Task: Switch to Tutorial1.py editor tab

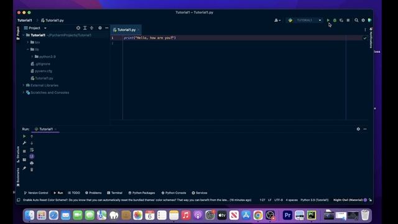Action: pos(126,30)
